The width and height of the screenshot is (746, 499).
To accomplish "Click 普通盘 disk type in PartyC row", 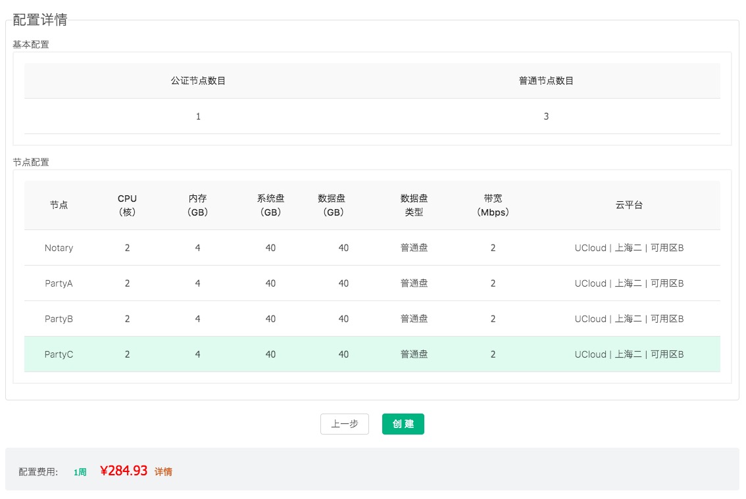I will point(414,354).
